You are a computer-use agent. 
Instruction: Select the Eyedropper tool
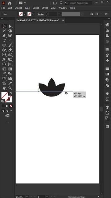(4, 74)
